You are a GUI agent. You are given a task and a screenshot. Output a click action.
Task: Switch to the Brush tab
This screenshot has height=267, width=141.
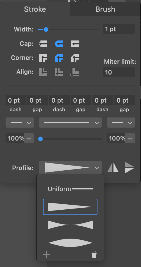[x=105, y=9]
